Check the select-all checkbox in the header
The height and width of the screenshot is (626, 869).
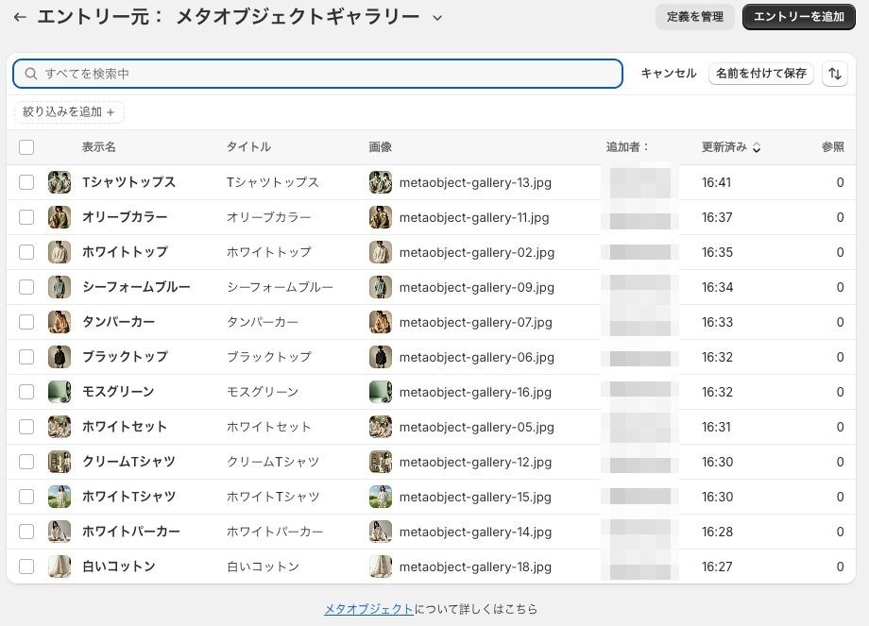(26, 147)
